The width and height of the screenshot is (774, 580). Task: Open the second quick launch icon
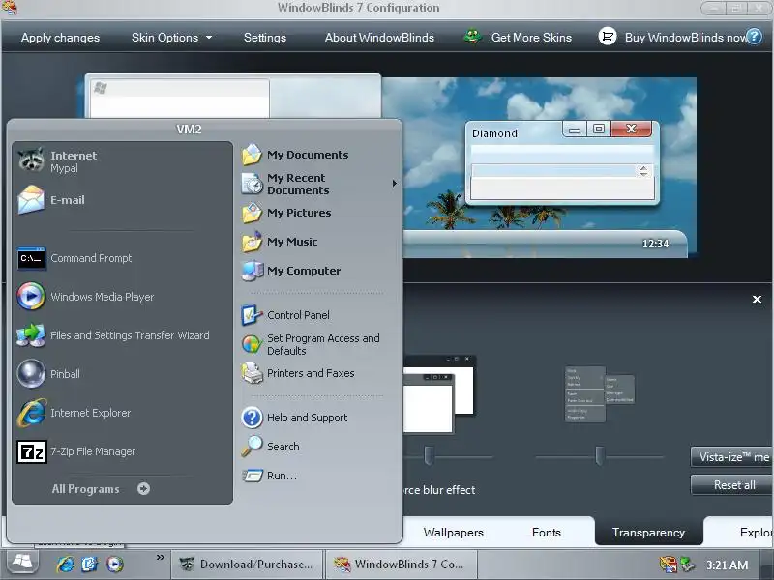pos(90,564)
